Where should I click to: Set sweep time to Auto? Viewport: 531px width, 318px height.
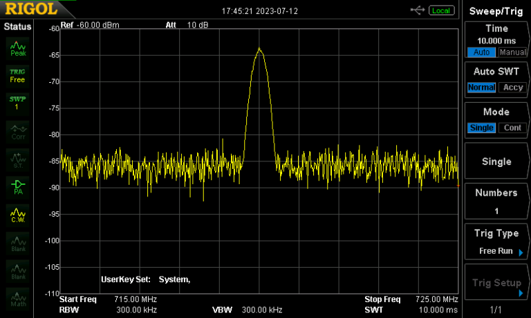click(481, 52)
